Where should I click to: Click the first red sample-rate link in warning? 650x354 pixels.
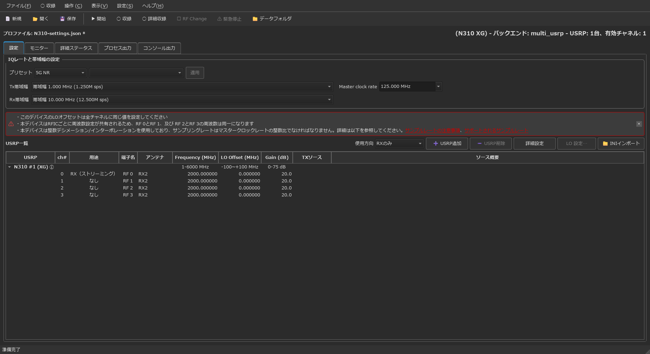[x=434, y=130]
